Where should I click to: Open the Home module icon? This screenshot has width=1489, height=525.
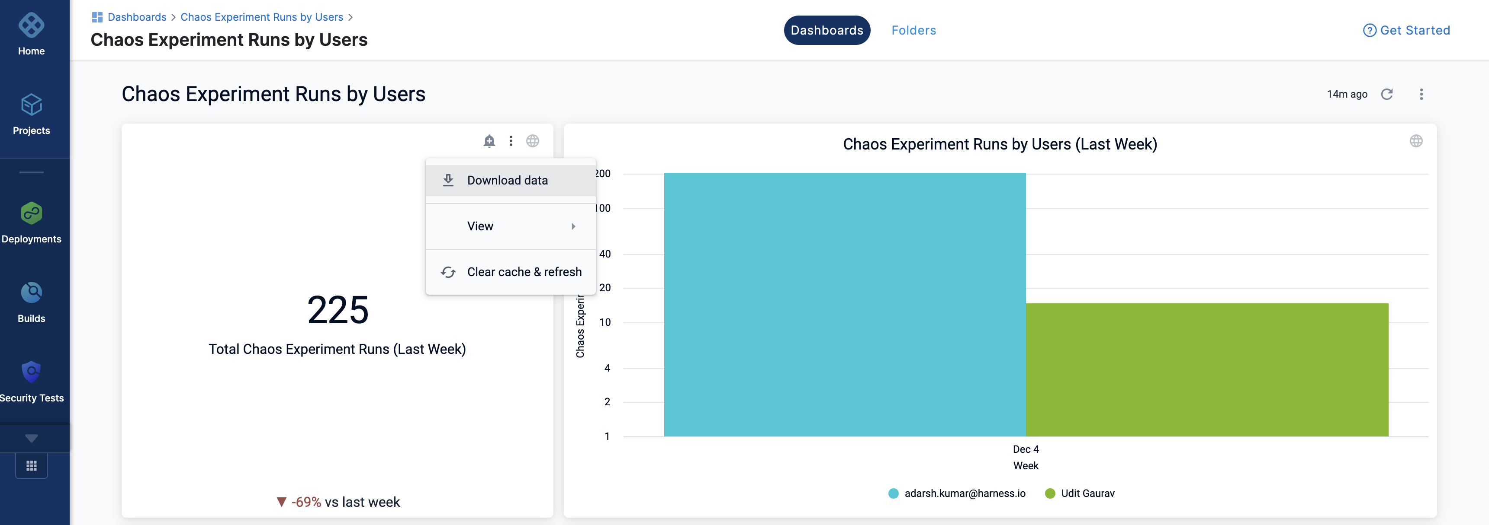pyautogui.click(x=31, y=26)
